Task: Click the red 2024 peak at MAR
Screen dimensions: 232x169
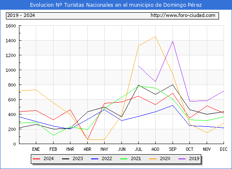Action: coord(70,110)
